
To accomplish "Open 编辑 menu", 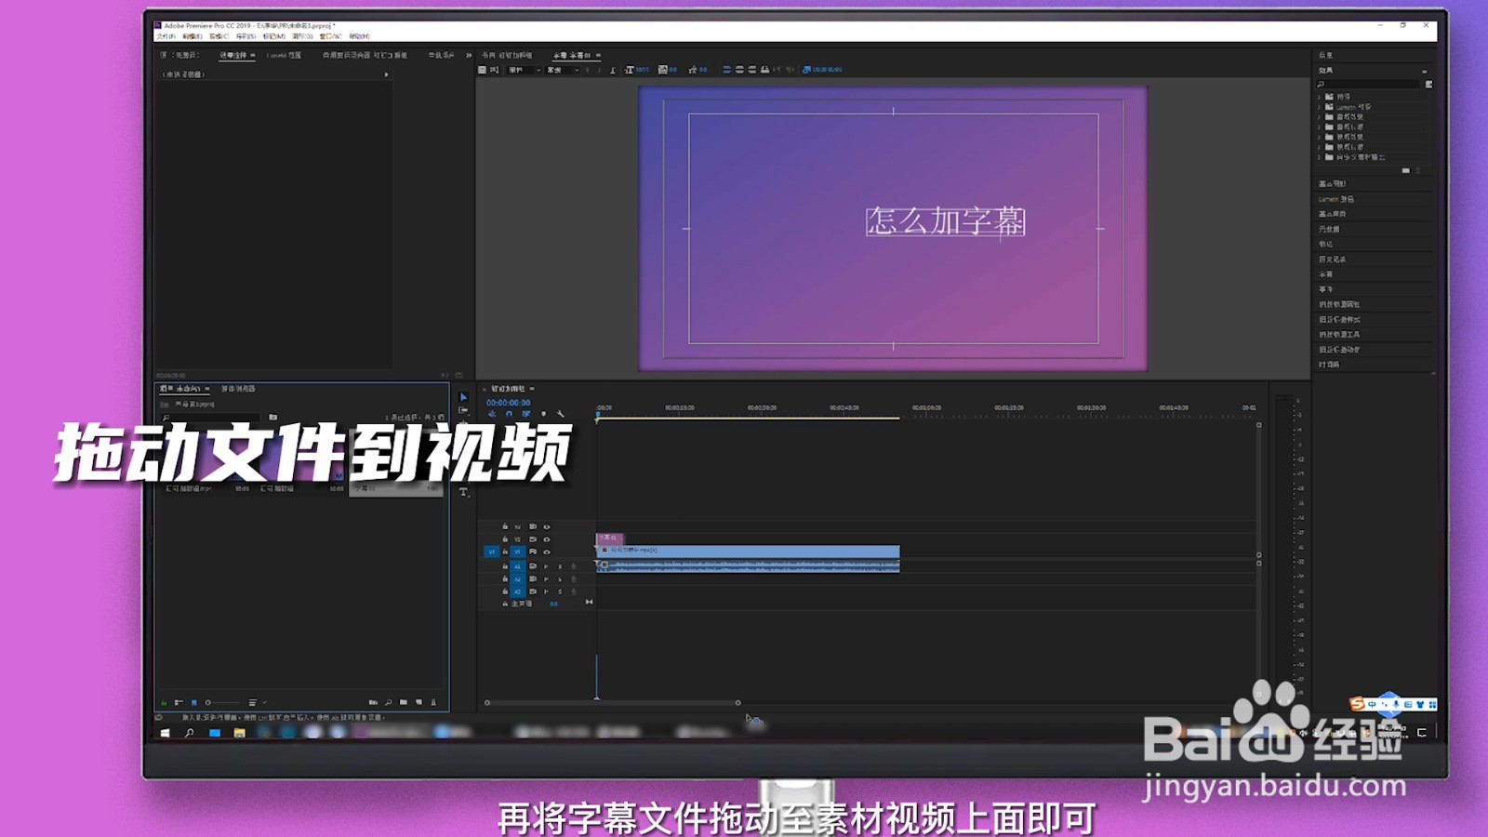I will tap(192, 36).
